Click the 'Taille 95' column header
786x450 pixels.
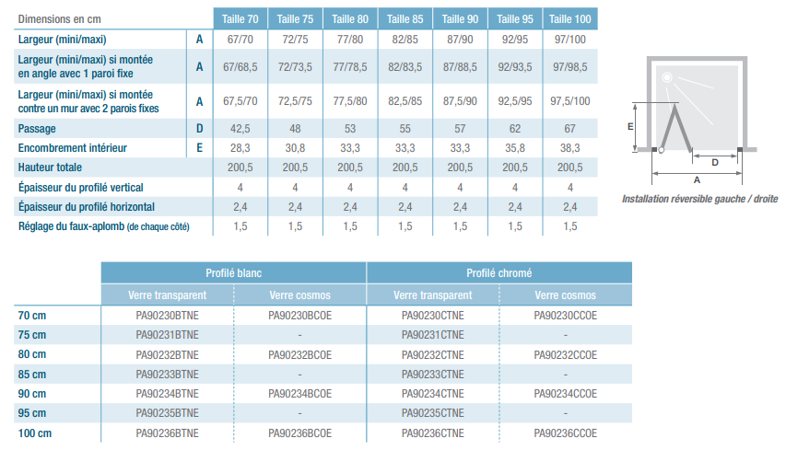[515, 19]
